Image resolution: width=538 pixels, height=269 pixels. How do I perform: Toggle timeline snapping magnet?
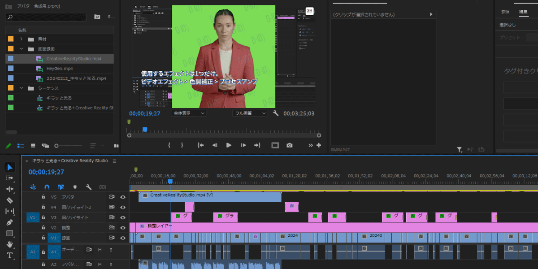47,187
